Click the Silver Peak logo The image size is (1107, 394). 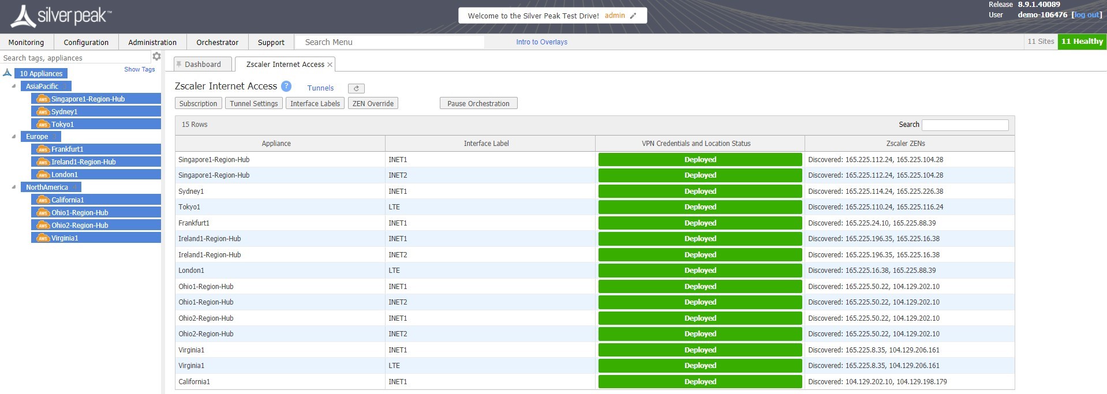point(61,16)
